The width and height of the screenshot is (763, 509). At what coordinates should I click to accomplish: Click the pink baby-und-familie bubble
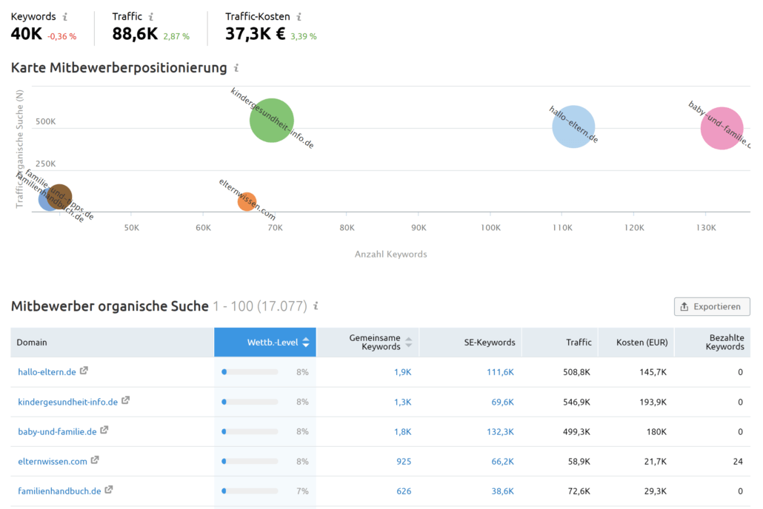click(x=722, y=128)
